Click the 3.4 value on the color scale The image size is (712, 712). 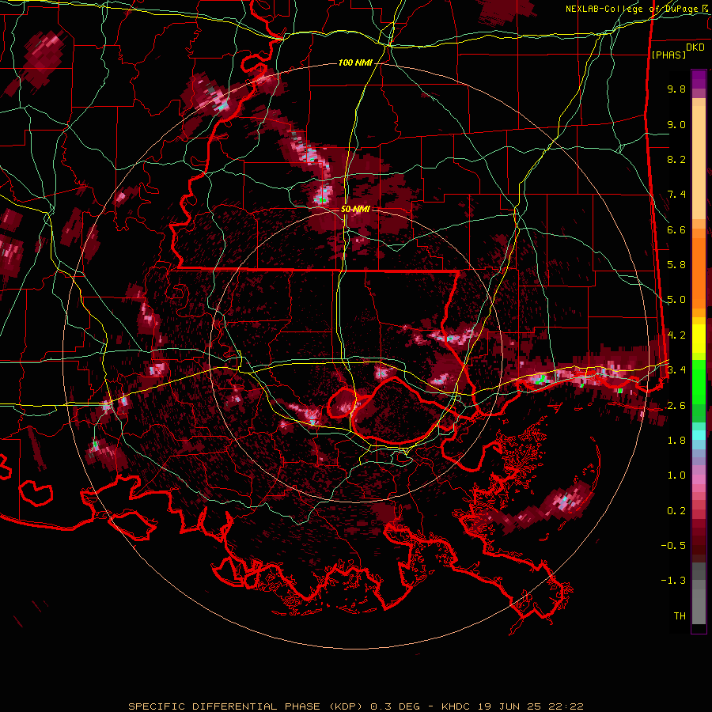coord(676,369)
